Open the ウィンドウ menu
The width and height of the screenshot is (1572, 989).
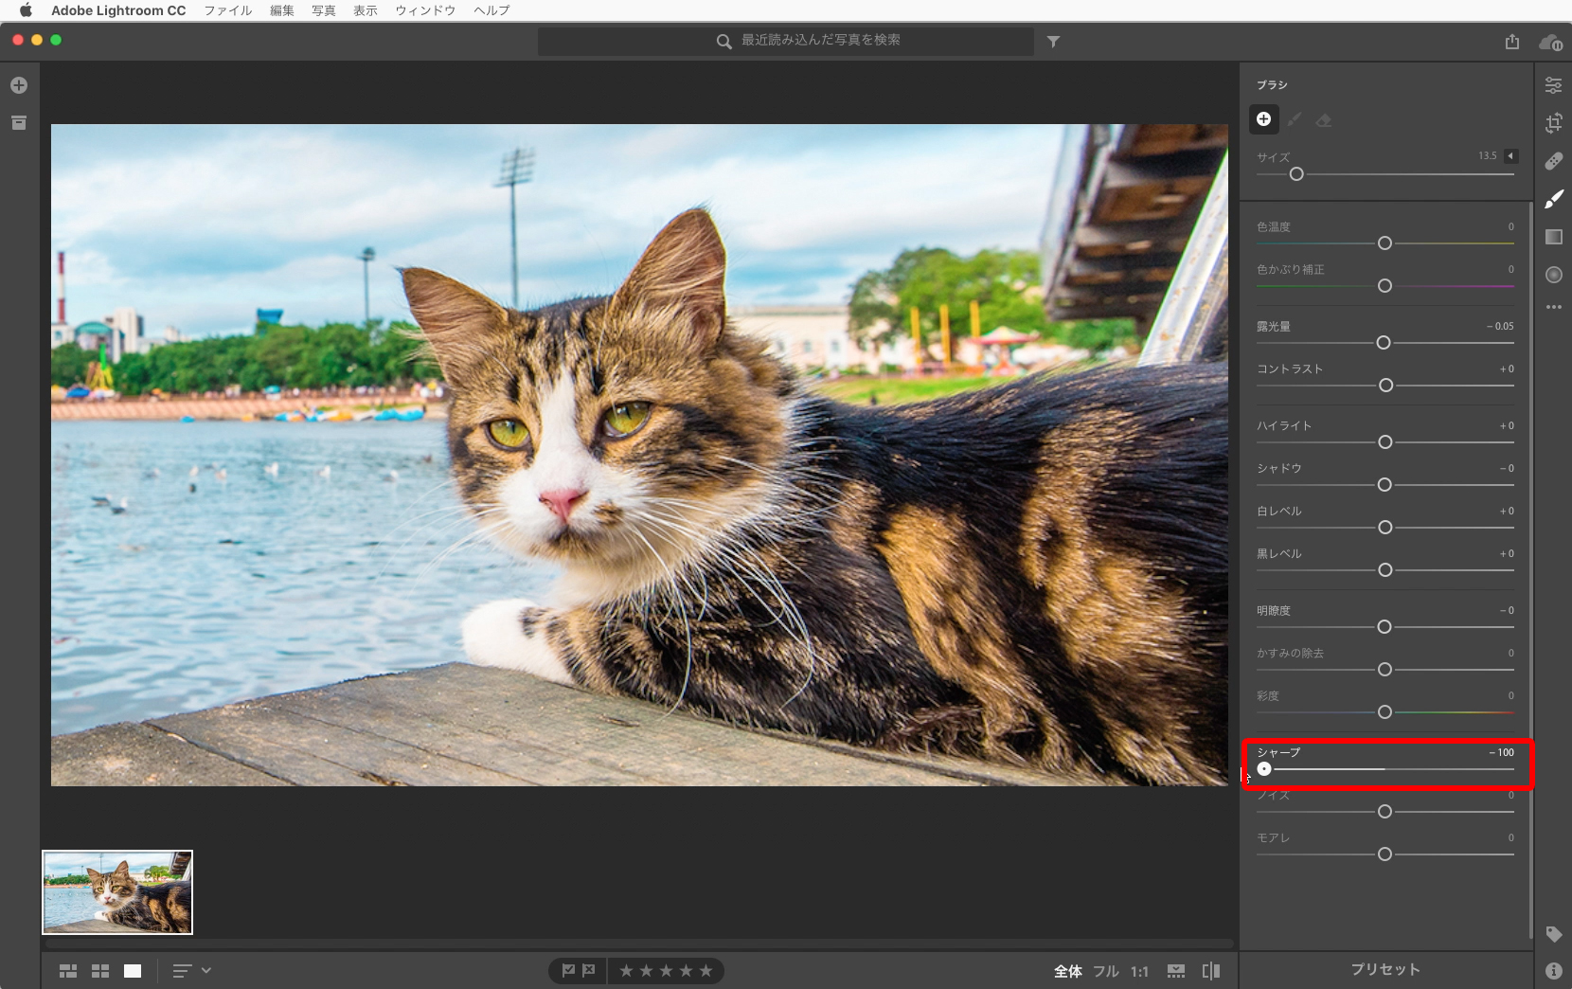click(x=425, y=10)
